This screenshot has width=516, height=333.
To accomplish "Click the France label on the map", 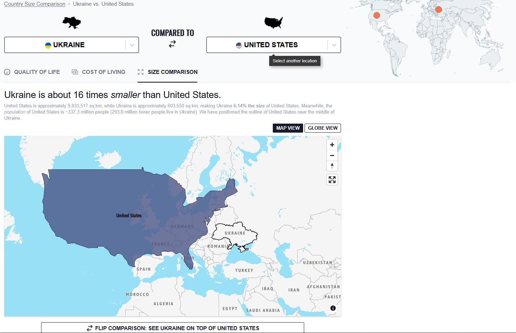I will tap(161, 244).
